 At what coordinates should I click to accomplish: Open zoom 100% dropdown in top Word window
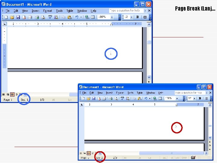[x=112, y=17]
